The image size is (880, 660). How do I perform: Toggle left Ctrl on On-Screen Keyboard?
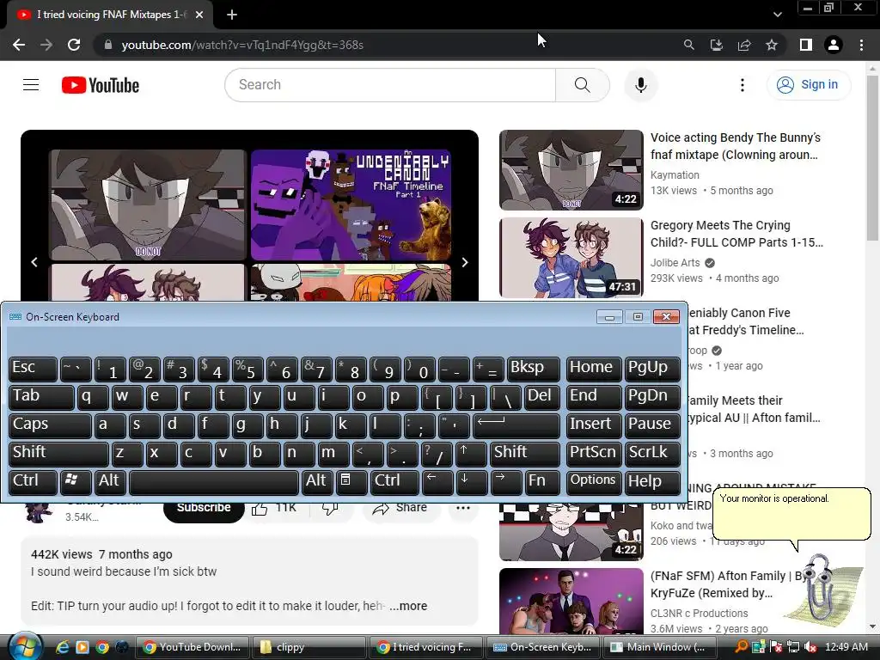34,482
